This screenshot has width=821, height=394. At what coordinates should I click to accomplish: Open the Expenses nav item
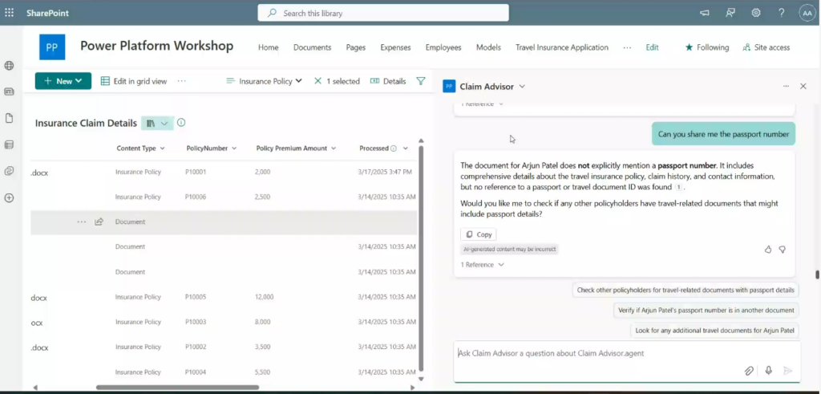pyautogui.click(x=395, y=47)
